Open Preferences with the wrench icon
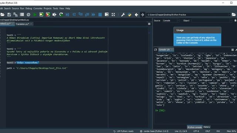 pyautogui.click(x=123, y=15)
